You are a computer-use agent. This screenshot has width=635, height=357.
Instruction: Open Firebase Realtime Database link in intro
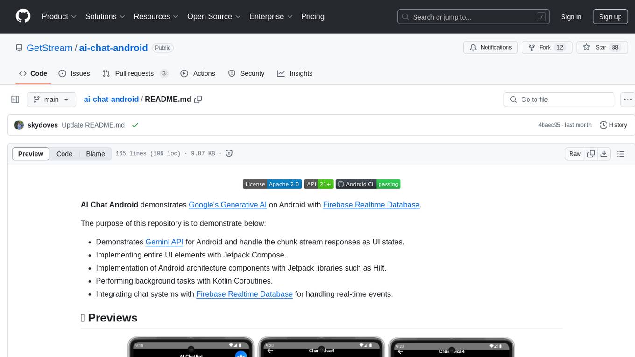371,205
